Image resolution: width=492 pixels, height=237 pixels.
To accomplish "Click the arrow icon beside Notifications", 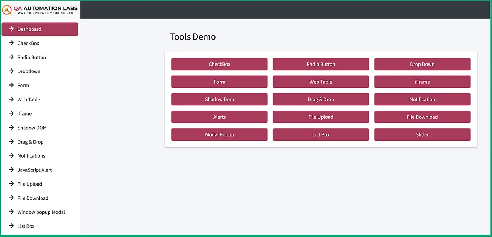I will 12,155.
